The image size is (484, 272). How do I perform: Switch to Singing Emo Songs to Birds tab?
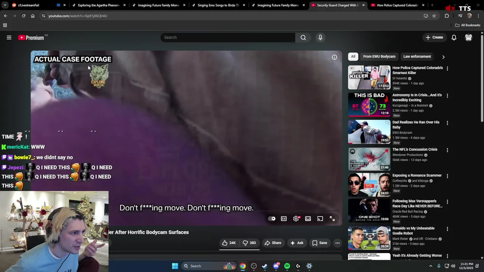click(219, 5)
